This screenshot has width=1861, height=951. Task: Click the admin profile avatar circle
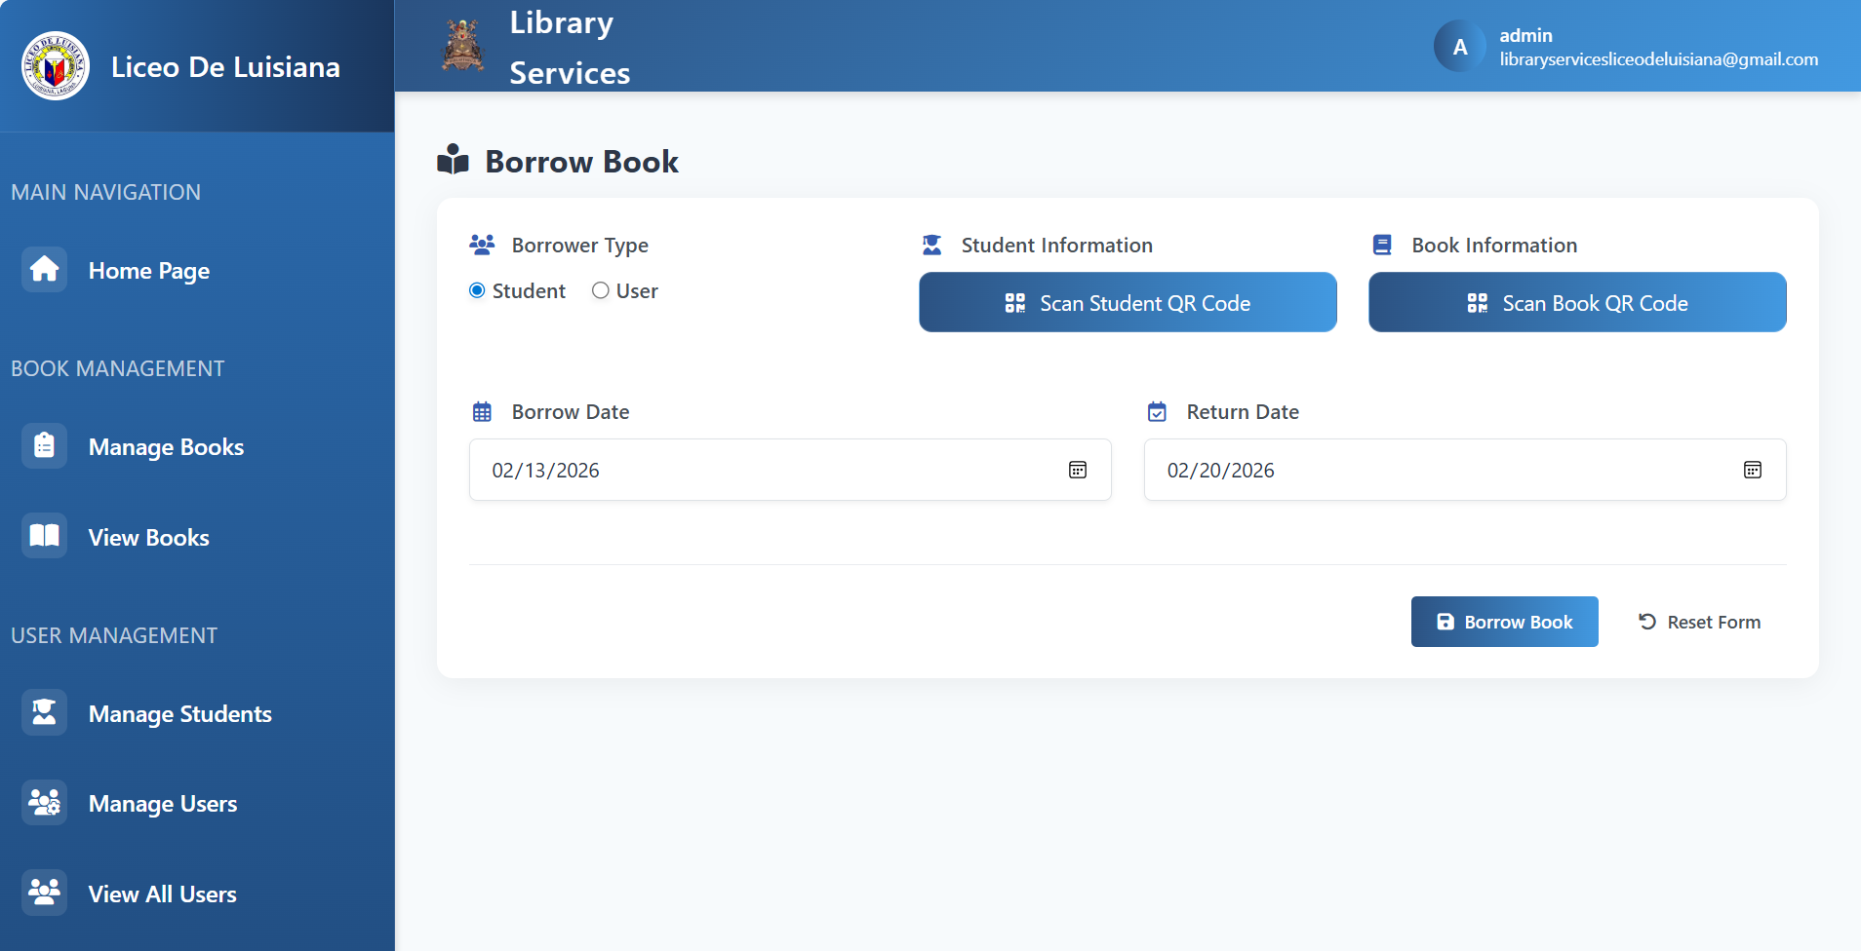point(1459,45)
